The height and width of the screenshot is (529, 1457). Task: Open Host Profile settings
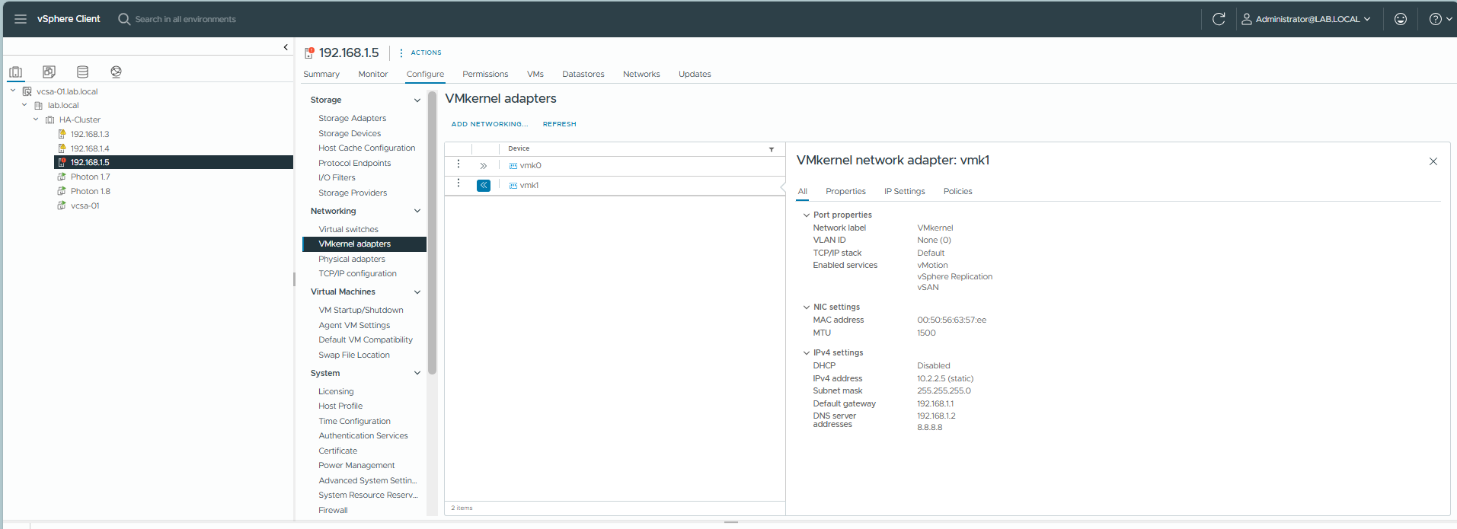coord(340,406)
